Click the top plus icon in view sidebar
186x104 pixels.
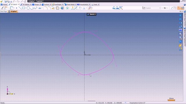tap(180, 15)
